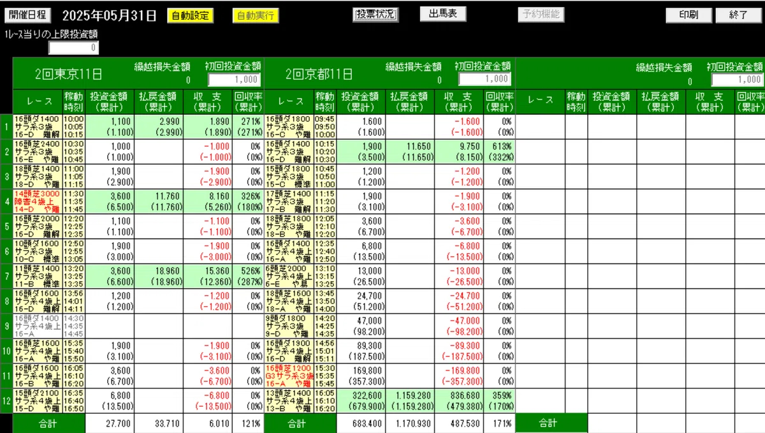The image size is (765, 433).
Task: Click the green row number 7 cell
Action: pos(6,275)
